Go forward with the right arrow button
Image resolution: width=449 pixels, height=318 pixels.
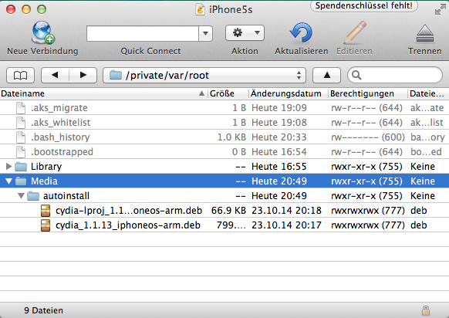tap(83, 76)
